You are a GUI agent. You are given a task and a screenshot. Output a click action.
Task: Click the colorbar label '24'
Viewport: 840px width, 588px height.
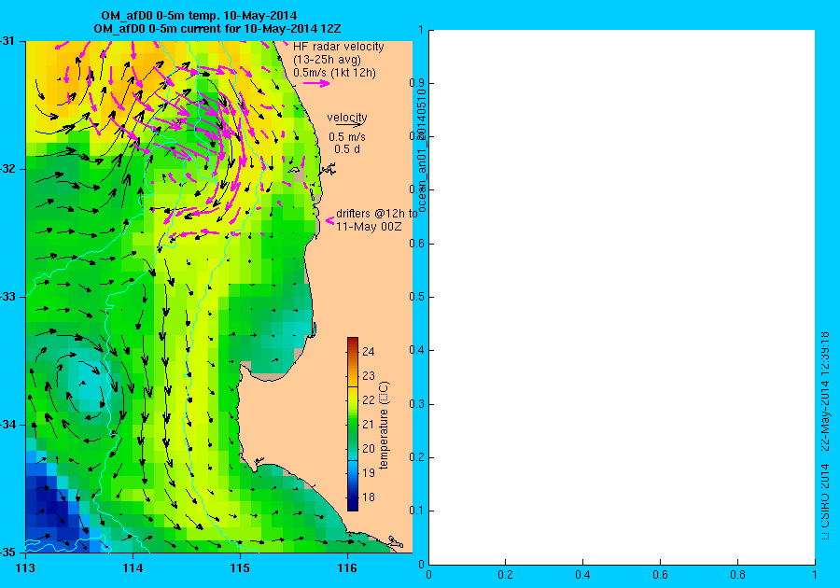click(369, 352)
